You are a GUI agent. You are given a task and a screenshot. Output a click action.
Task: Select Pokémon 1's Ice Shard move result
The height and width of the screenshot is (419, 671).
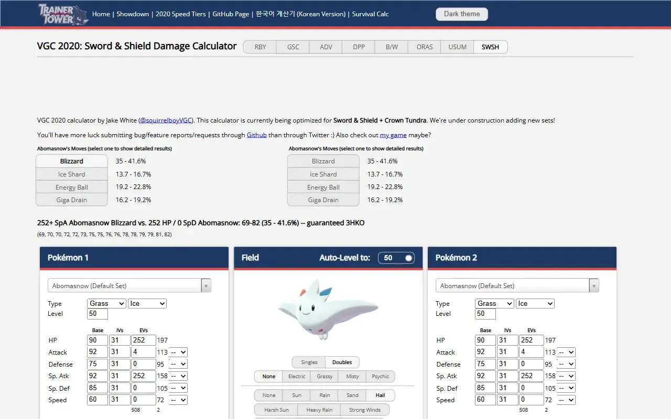[x=72, y=174]
